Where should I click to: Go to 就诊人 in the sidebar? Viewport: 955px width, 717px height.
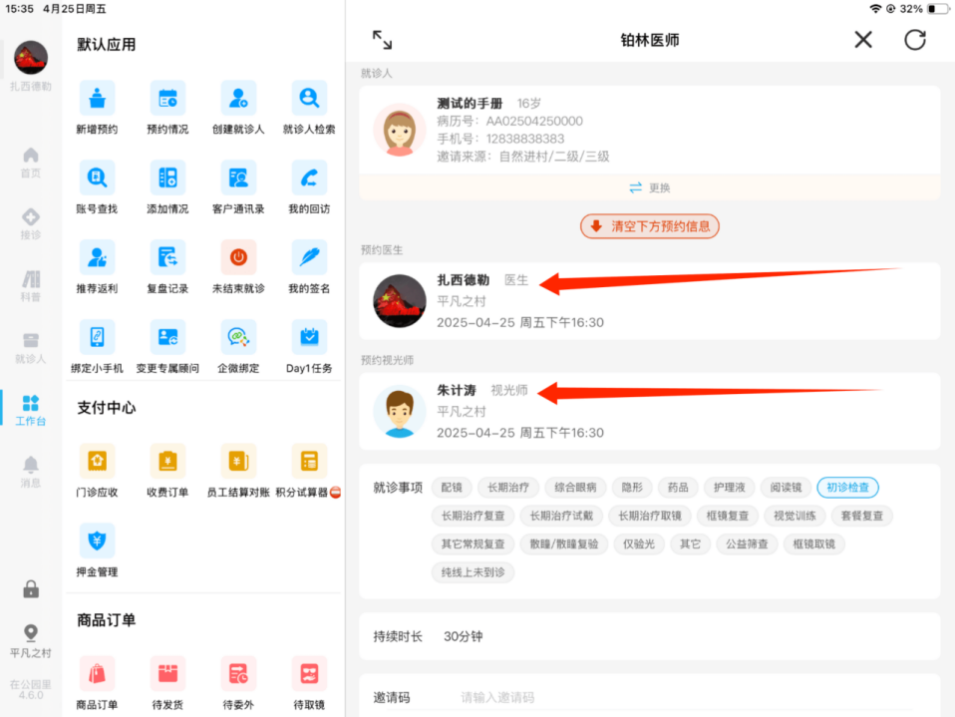pos(31,348)
